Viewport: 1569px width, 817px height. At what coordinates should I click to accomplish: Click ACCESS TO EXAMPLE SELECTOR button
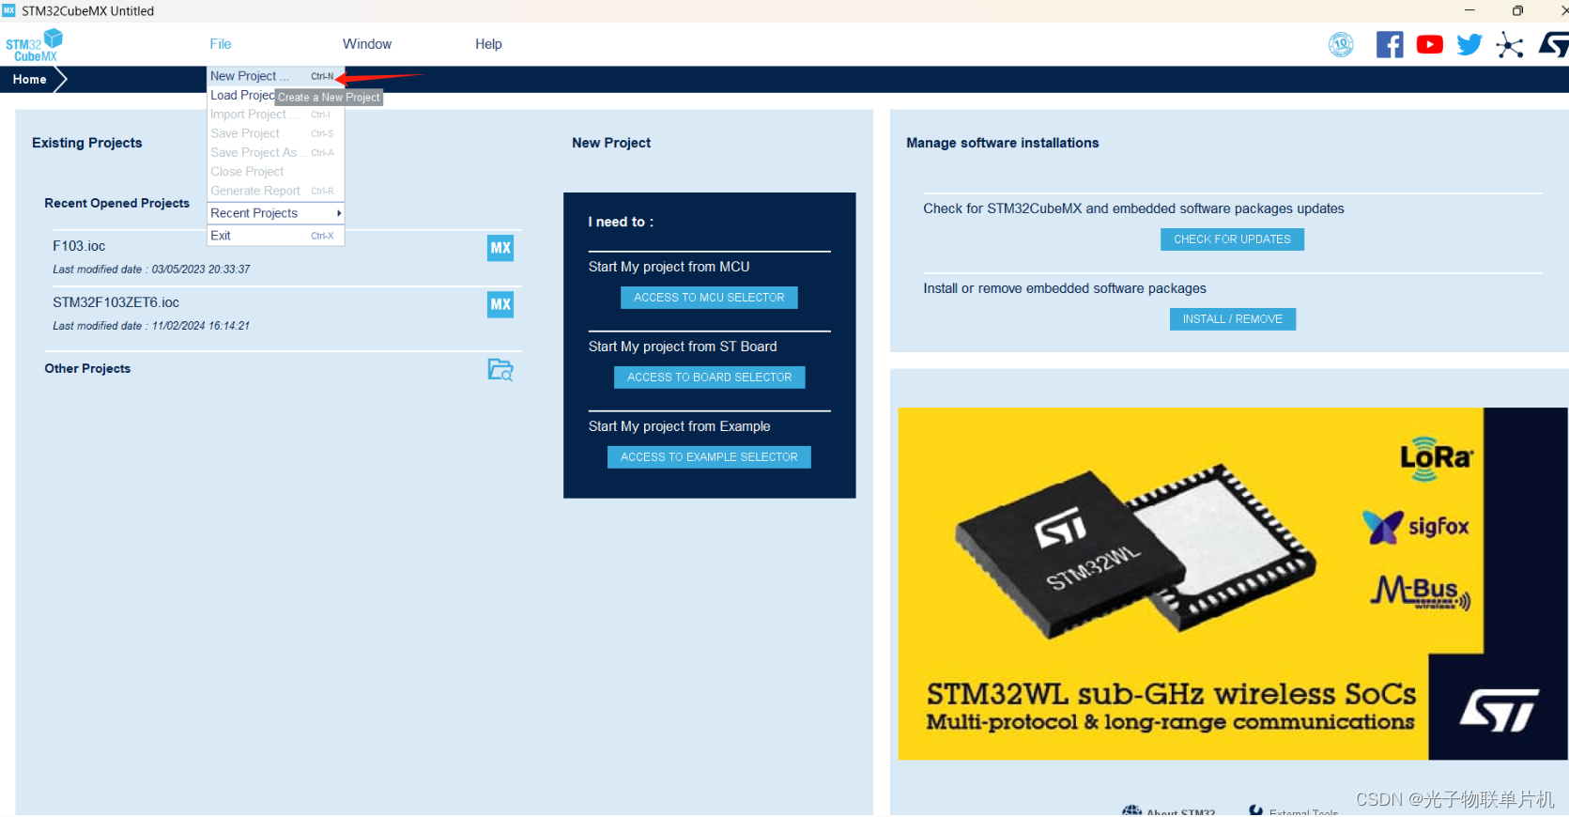click(709, 457)
